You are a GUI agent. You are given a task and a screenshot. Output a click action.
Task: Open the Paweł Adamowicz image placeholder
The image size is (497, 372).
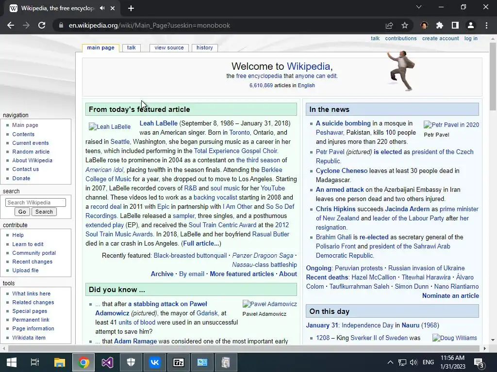tap(270, 304)
